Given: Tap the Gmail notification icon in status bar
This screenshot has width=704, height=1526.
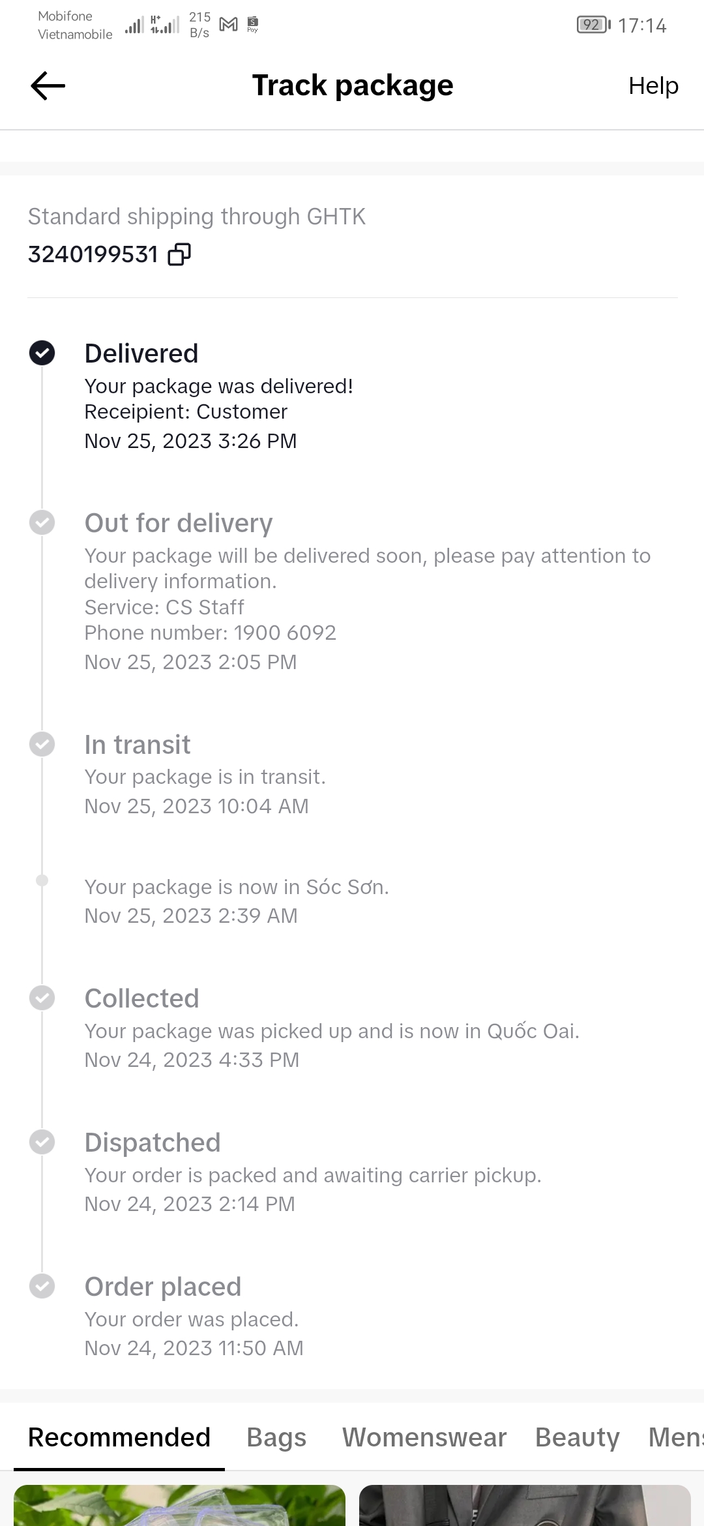Looking at the screenshot, I should pyautogui.click(x=229, y=25).
